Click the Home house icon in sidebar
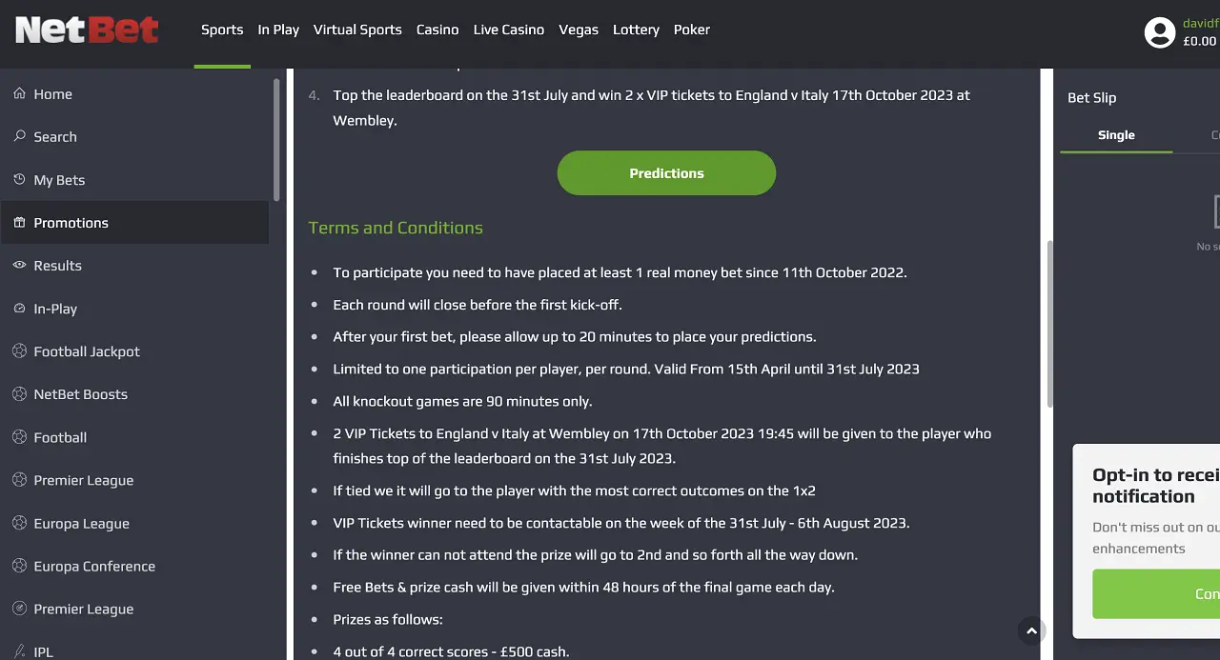This screenshot has height=660, width=1220. click(x=19, y=93)
